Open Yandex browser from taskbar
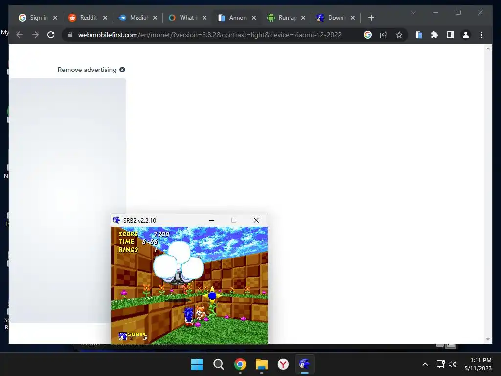This screenshot has width=501, height=376. coord(283,364)
